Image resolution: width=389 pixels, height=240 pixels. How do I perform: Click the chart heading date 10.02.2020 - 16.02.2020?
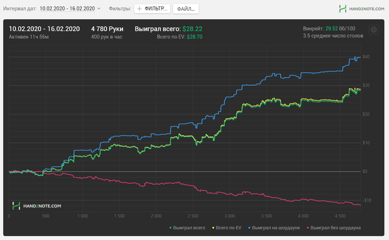click(44, 29)
